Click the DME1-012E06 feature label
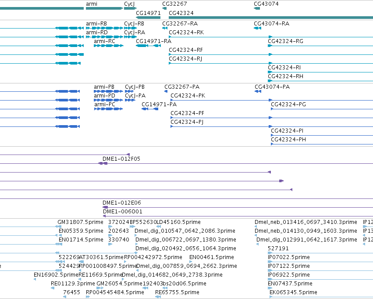This screenshot has width=373, height=299. coord(122,203)
